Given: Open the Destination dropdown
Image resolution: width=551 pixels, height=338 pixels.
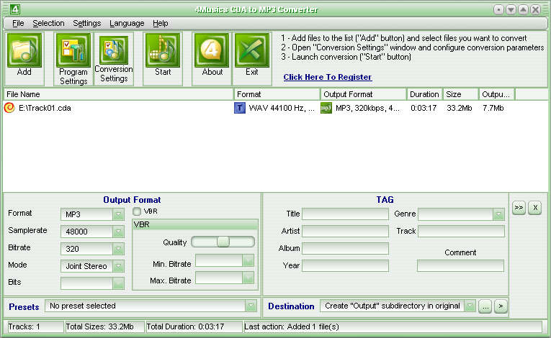Looking at the screenshot, I should [470, 306].
